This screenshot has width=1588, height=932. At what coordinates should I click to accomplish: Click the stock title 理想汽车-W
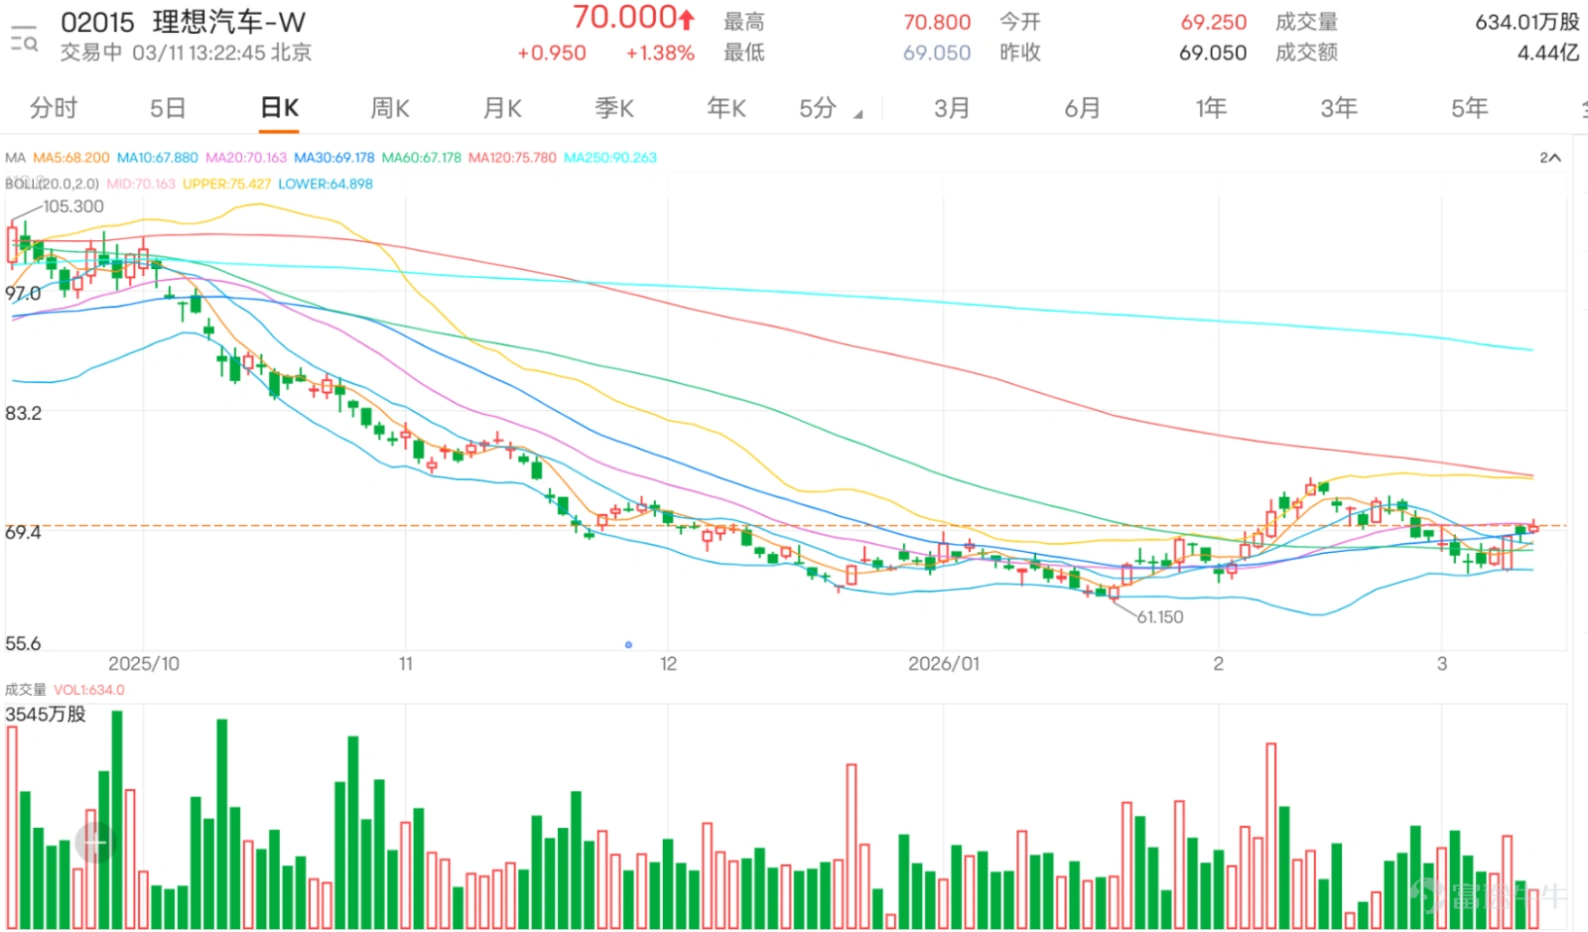click(x=229, y=22)
